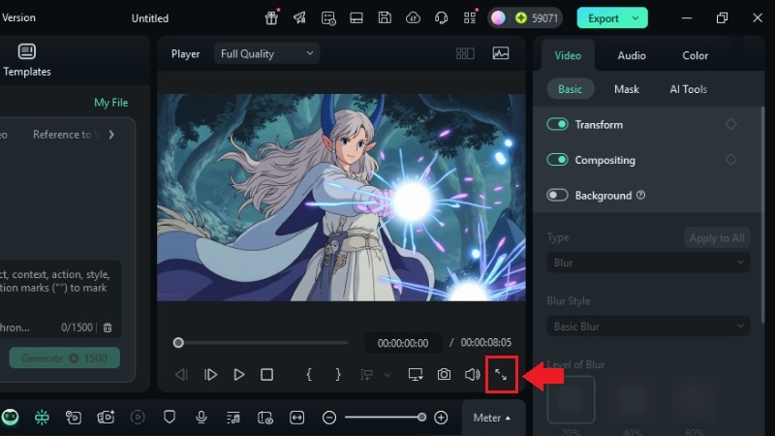The image size is (775, 436).
Task: Play the video preview
Action: click(x=238, y=375)
